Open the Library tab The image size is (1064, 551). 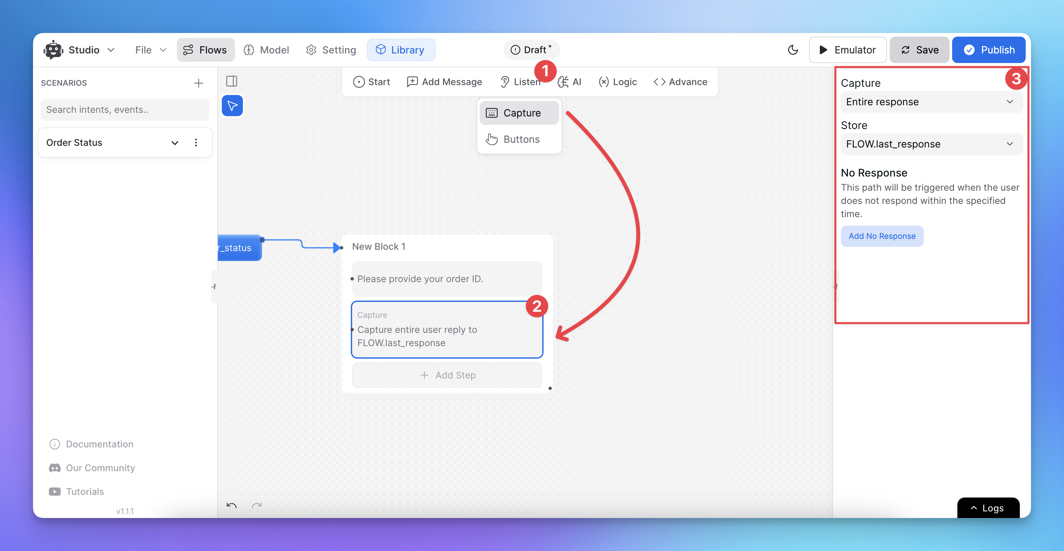click(x=401, y=50)
